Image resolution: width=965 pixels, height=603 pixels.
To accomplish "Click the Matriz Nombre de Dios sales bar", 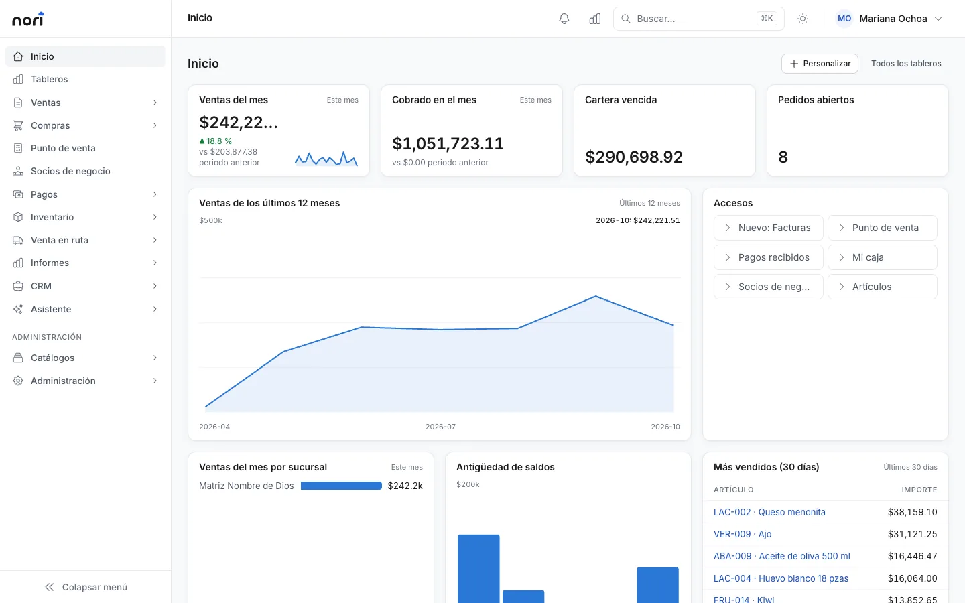I will tap(341, 486).
